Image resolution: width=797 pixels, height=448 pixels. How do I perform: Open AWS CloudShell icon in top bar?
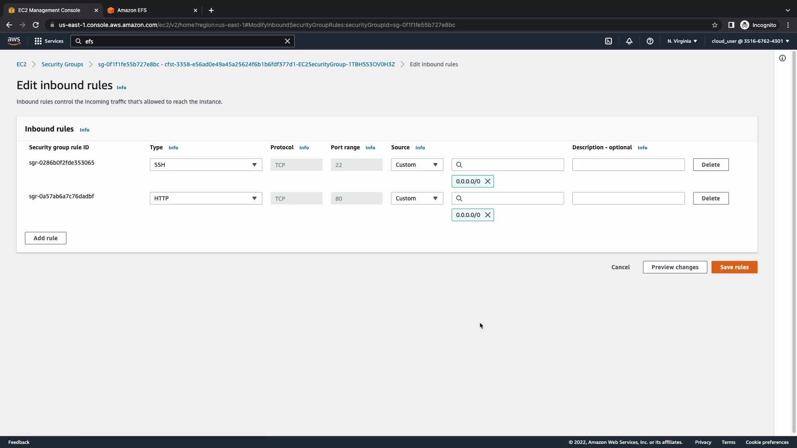click(x=609, y=41)
